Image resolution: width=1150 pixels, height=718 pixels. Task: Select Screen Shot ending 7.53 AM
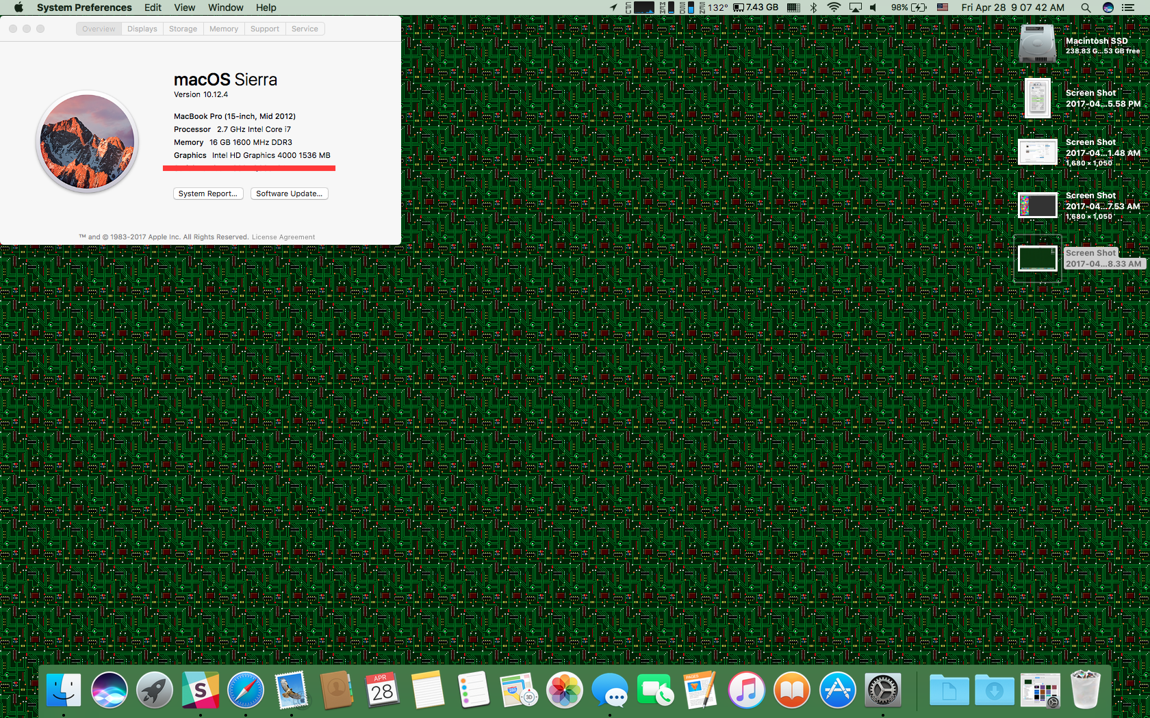pyautogui.click(x=1038, y=205)
